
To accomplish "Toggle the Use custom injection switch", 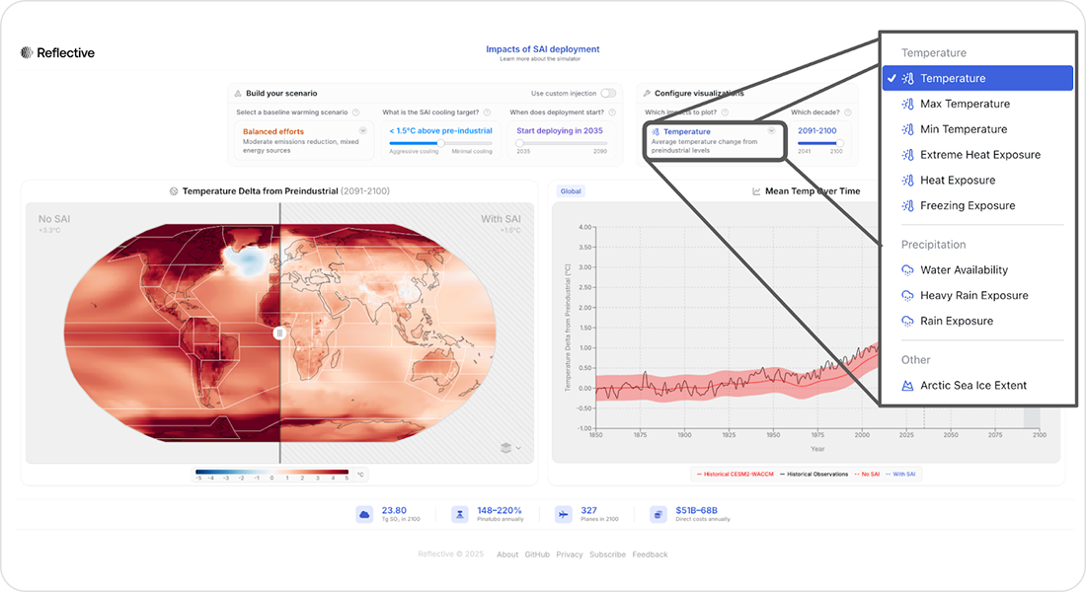I will tap(608, 94).
